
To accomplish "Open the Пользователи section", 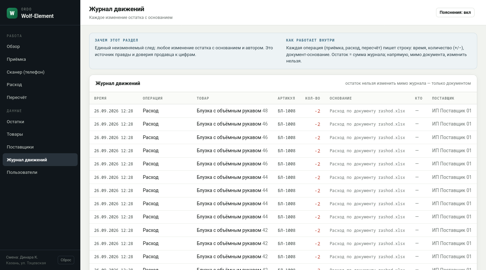I will (40, 172).
